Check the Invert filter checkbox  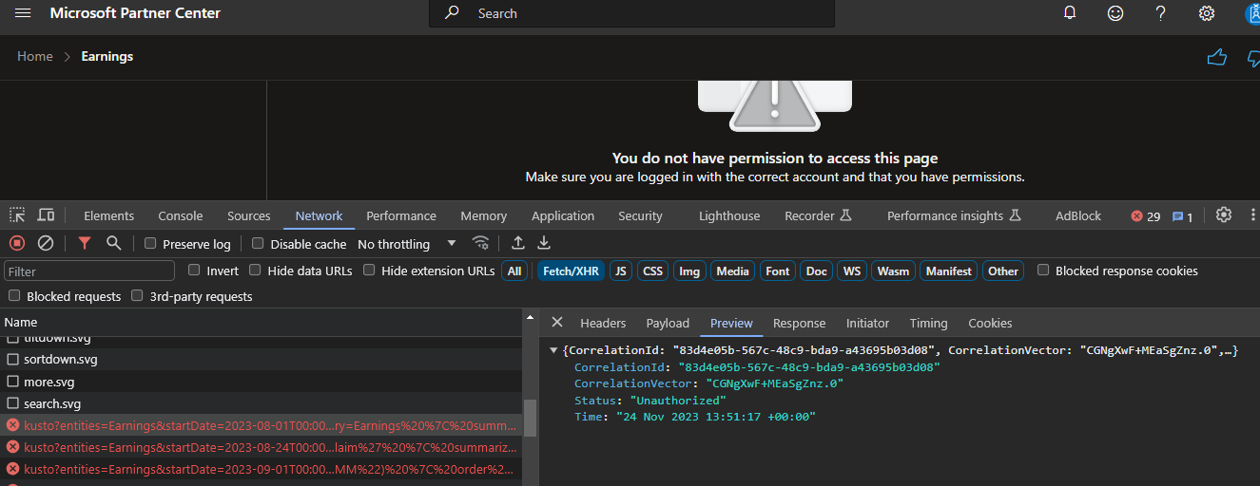point(194,271)
